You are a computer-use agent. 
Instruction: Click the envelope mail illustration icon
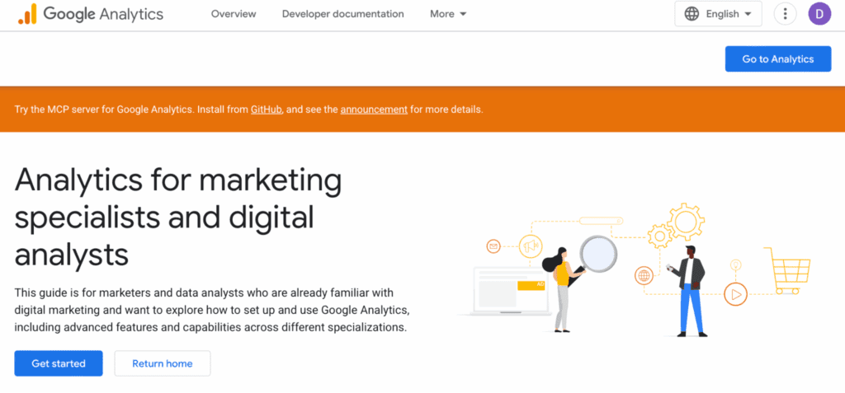point(493,246)
